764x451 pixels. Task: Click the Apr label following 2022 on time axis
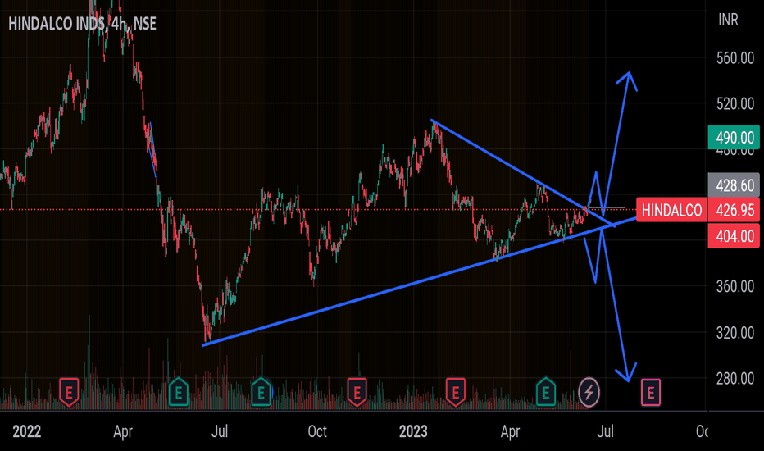tap(123, 431)
